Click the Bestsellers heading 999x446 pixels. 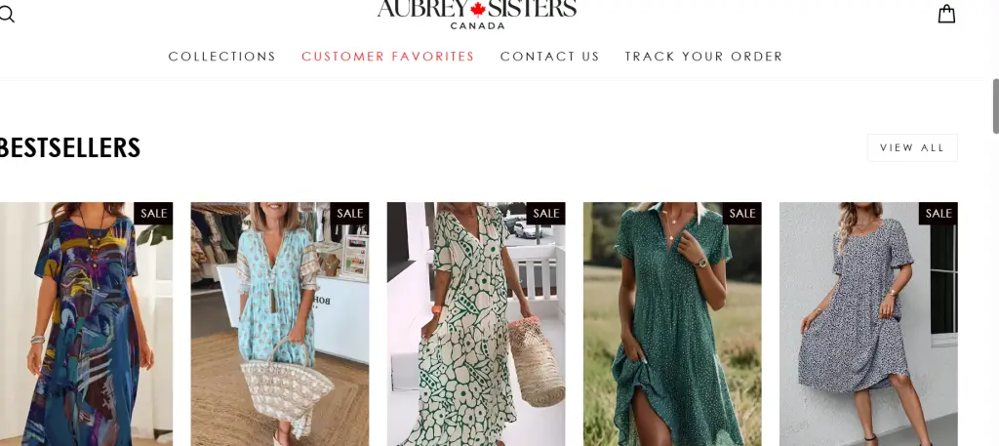coord(69,147)
